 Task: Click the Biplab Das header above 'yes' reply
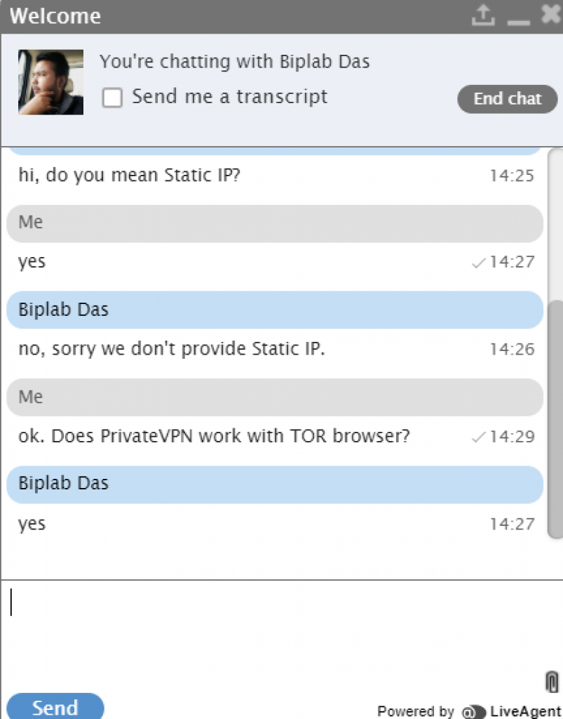click(x=275, y=484)
